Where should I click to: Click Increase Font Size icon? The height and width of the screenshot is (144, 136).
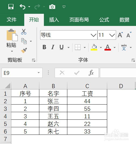click(x=120, y=35)
